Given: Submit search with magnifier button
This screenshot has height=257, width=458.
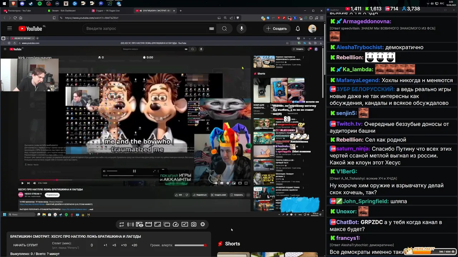Looking at the screenshot, I should (224, 29).
